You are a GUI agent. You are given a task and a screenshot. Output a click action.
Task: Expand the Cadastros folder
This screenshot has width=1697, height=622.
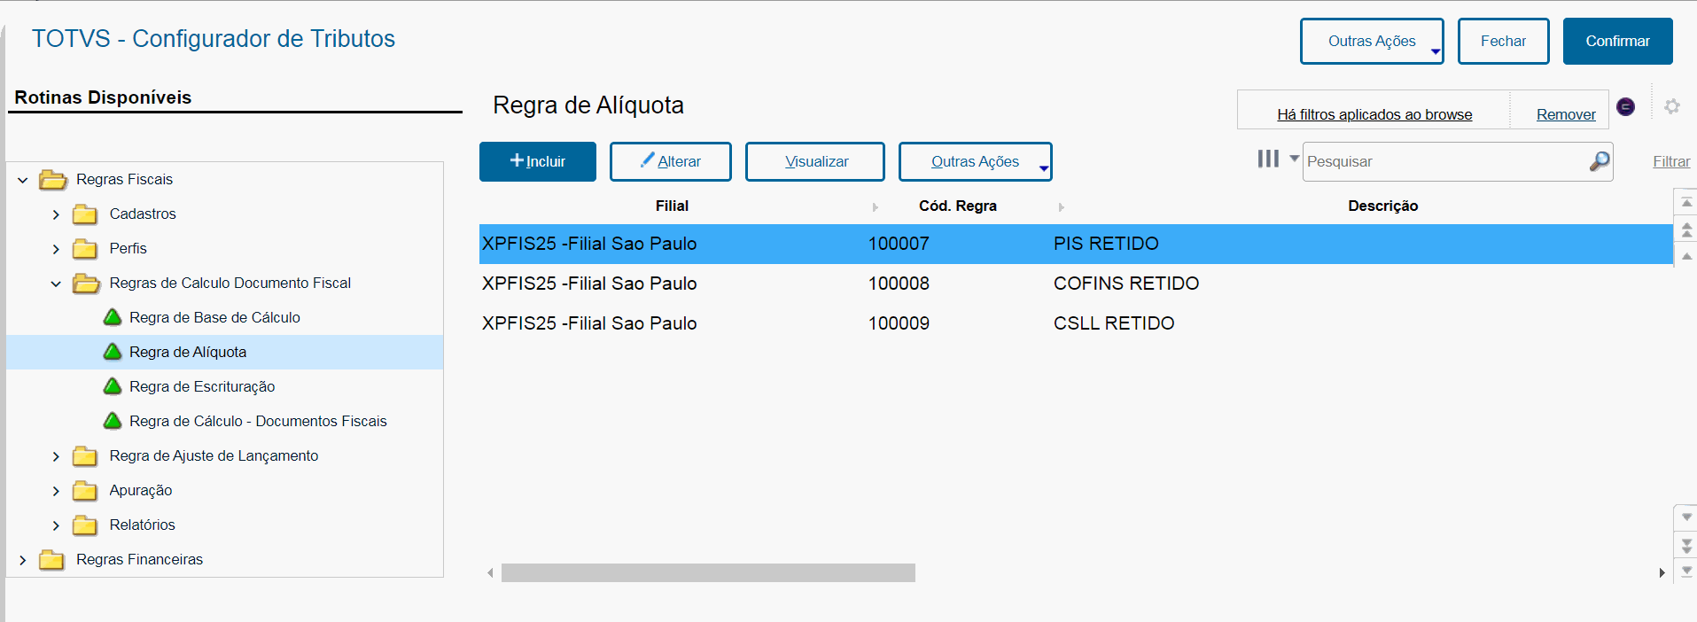coord(56,214)
